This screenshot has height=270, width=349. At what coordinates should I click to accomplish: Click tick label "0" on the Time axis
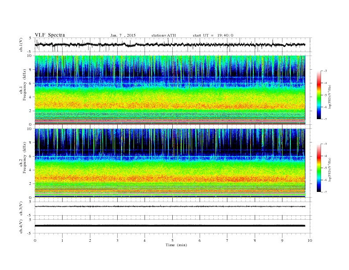tap(35, 240)
